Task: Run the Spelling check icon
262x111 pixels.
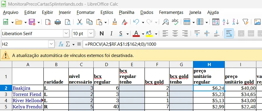Action: pyautogui.click(x=175, y=22)
